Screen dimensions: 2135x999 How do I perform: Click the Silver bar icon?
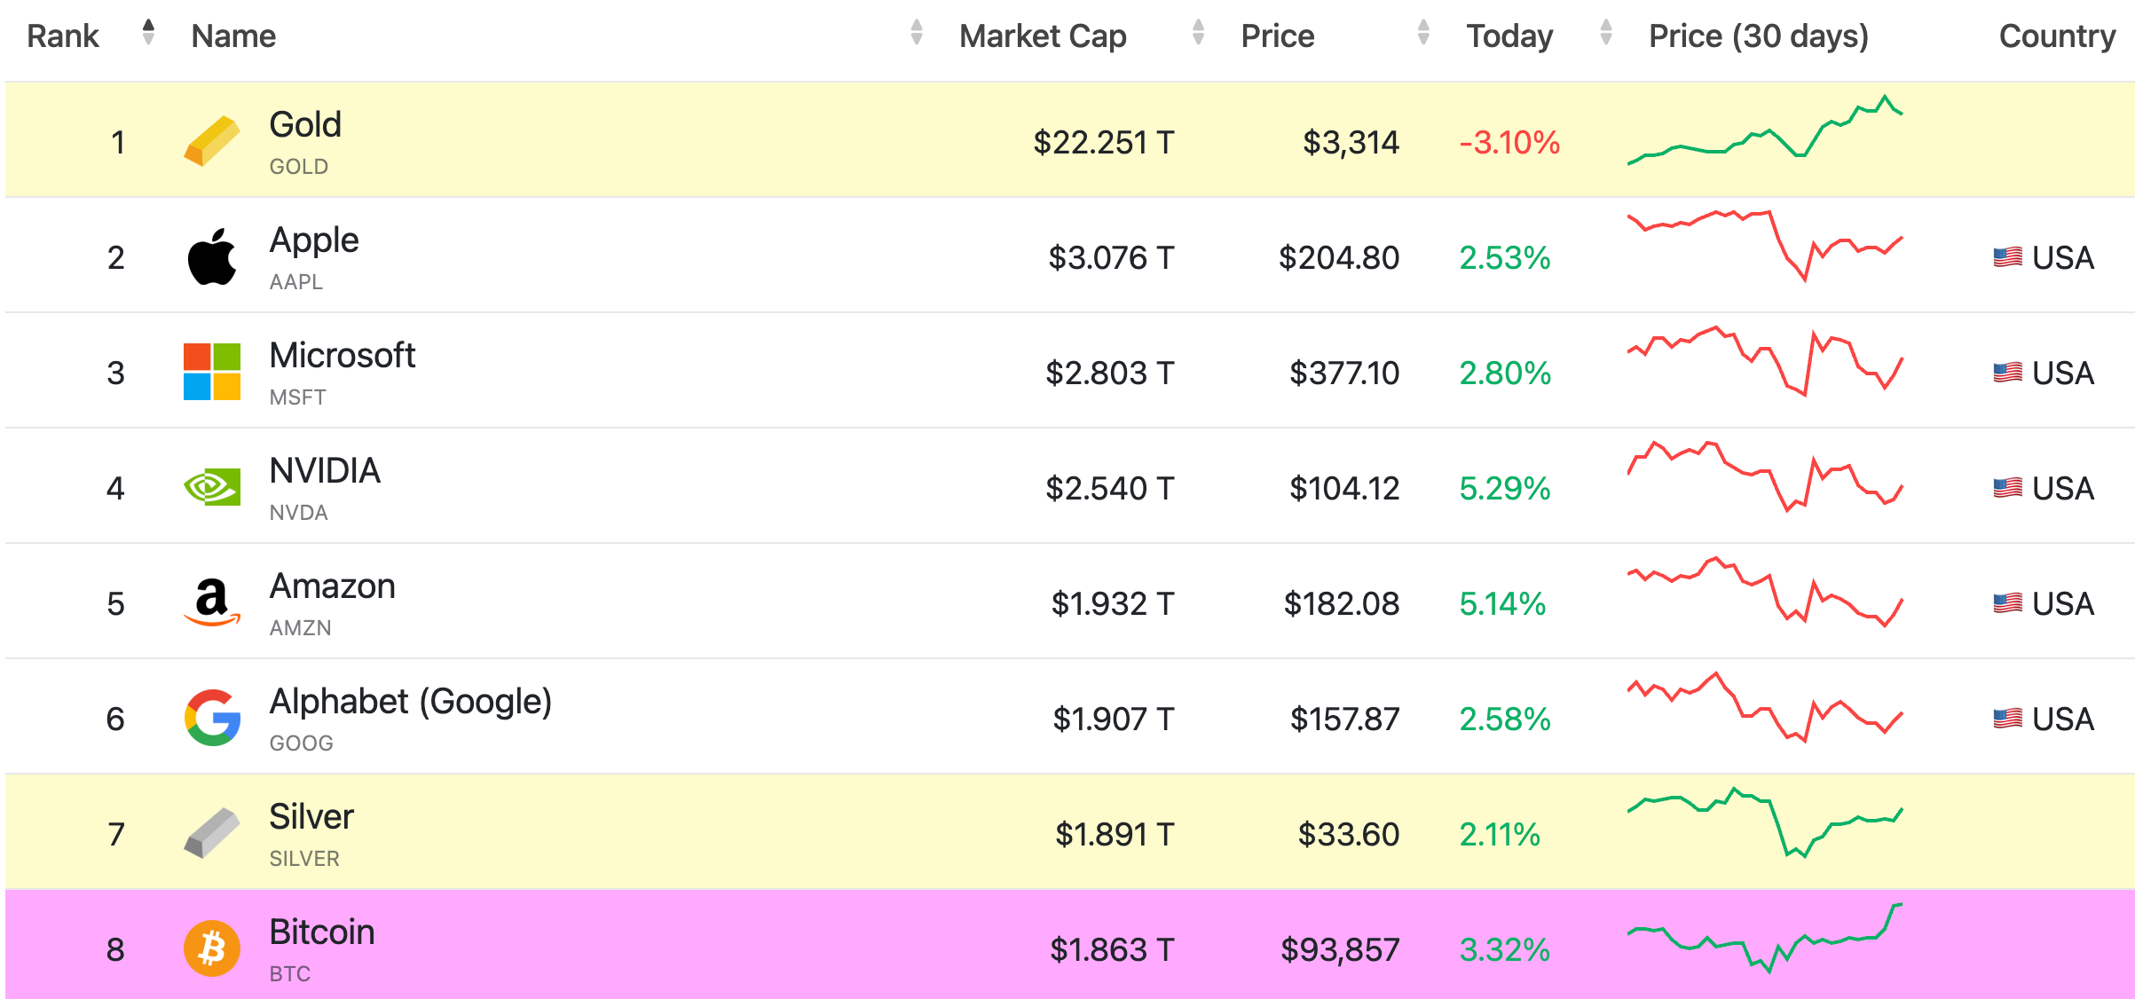211,833
